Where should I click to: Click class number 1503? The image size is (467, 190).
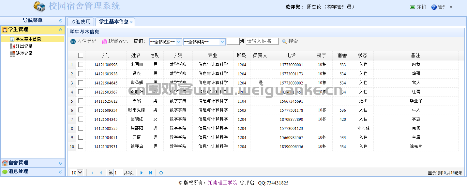(242, 110)
